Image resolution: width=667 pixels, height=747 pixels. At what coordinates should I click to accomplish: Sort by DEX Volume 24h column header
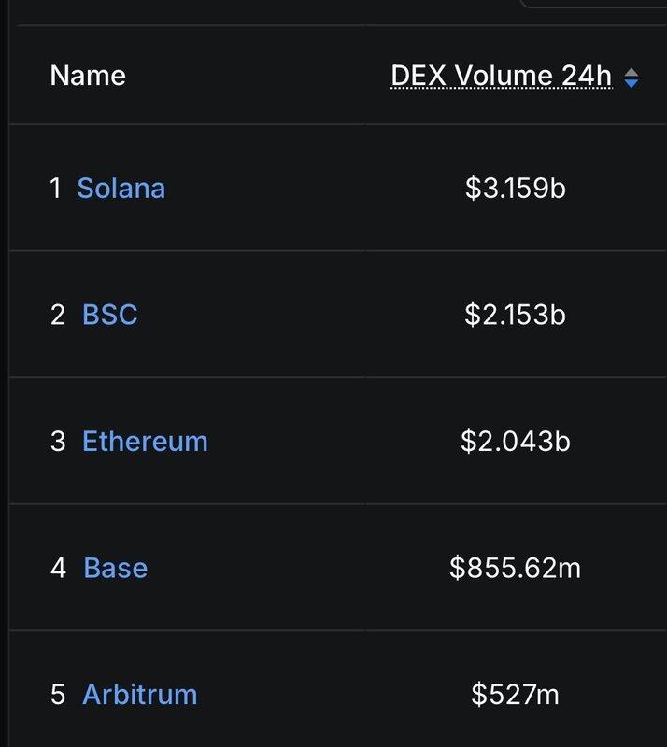pyautogui.click(x=501, y=76)
